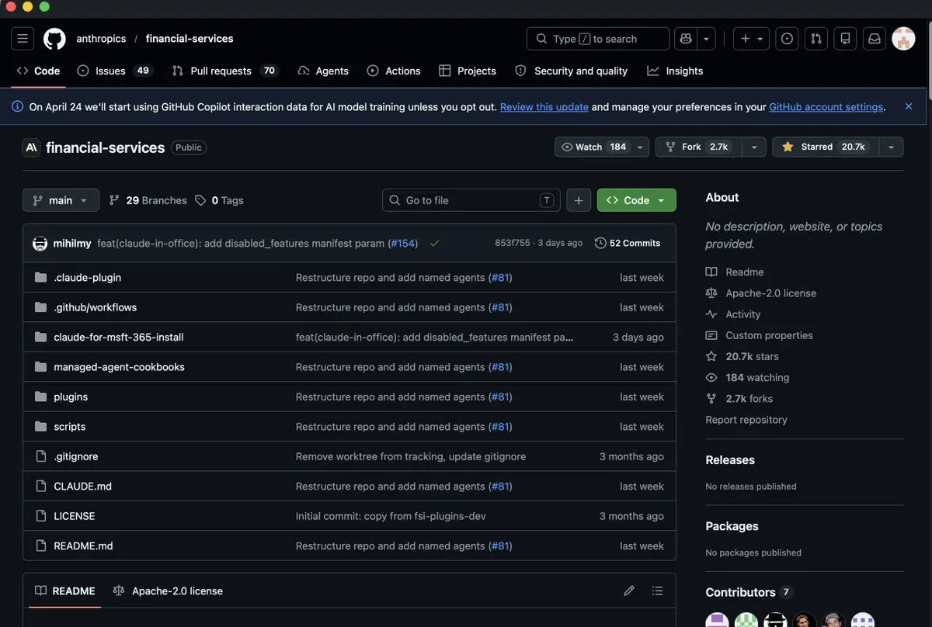Switch to the Issues tab
The width and height of the screenshot is (932, 627).
click(x=114, y=71)
